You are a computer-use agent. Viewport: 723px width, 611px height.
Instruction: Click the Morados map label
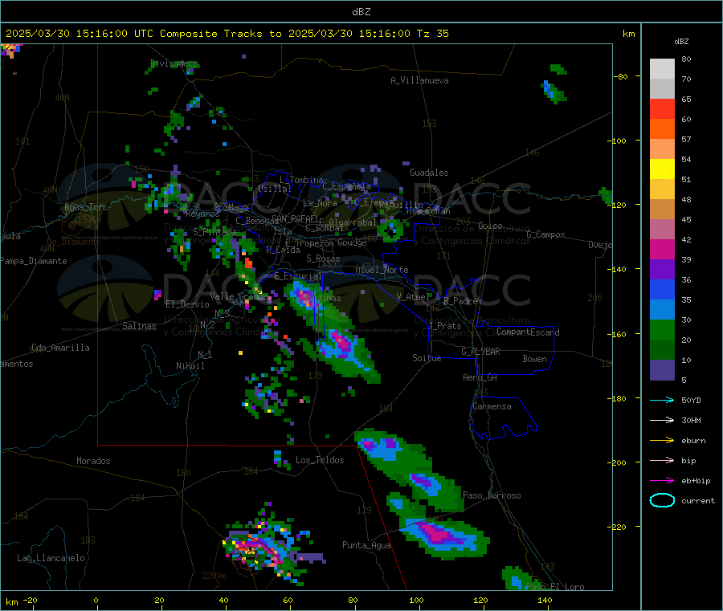pyautogui.click(x=93, y=461)
